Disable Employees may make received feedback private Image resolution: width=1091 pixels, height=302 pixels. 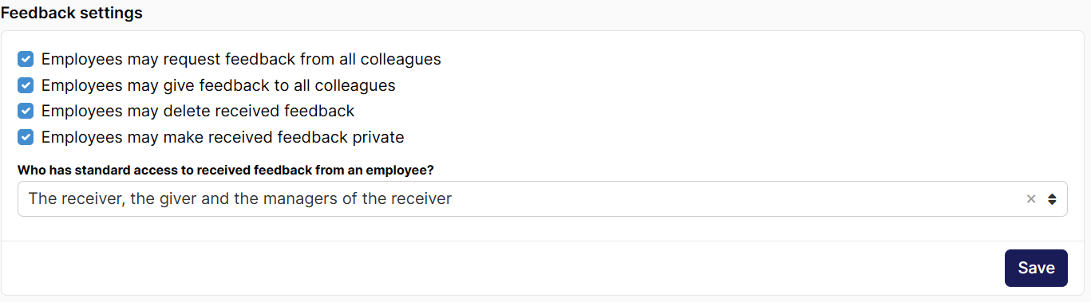tap(26, 137)
